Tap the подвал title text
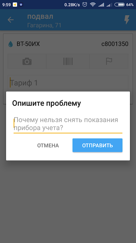 [40, 16]
